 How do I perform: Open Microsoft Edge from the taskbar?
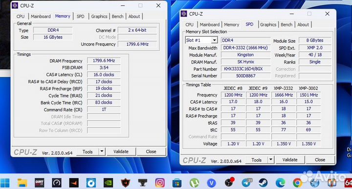click(x=280, y=183)
